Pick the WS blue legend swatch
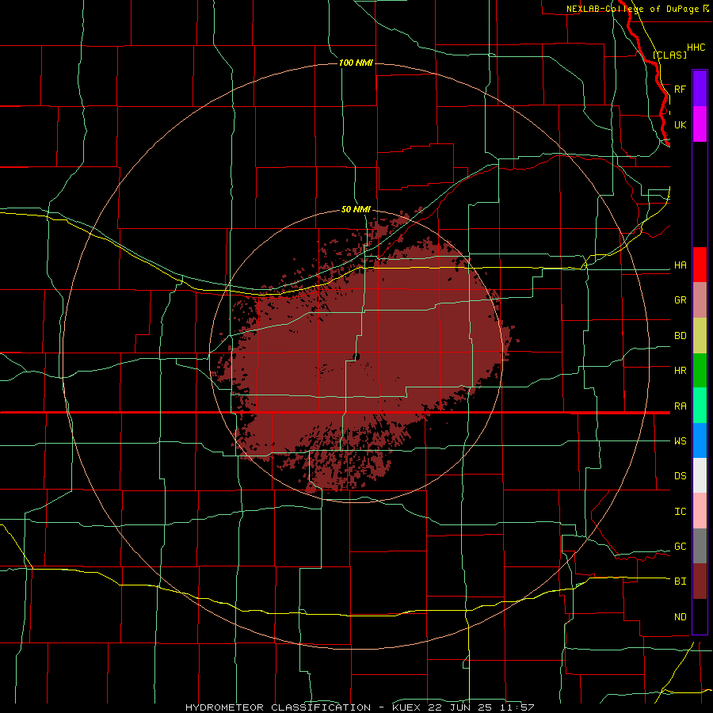Viewport: 713px width, 713px height. coord(700,440)
